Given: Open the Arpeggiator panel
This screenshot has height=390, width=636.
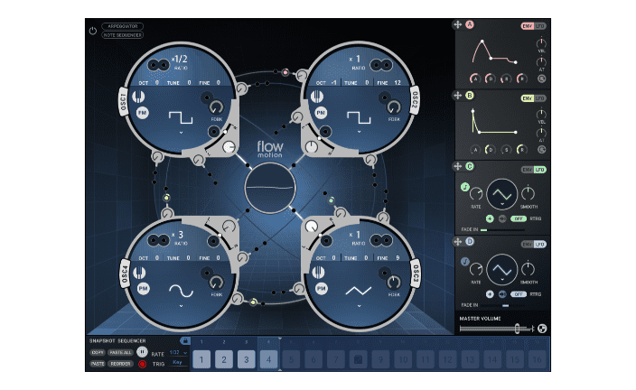Looking at the screenshot, I should pyautogui.click(x=123, y=26).
